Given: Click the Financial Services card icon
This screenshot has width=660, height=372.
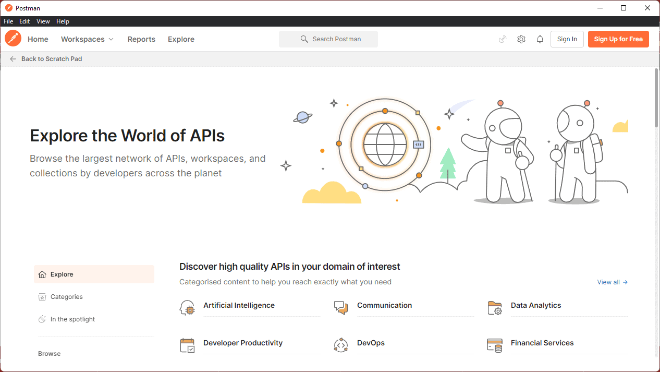Looking at the screenshot, I should [x=495, y=345].
